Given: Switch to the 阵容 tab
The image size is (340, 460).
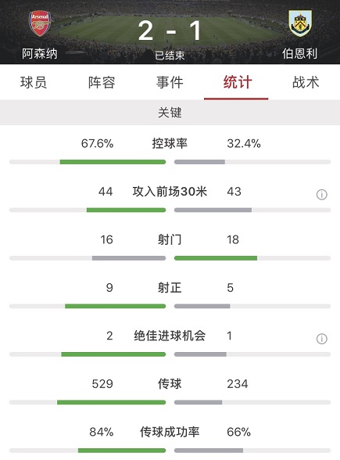Looking at the screenshot, I should coord(102,82).
